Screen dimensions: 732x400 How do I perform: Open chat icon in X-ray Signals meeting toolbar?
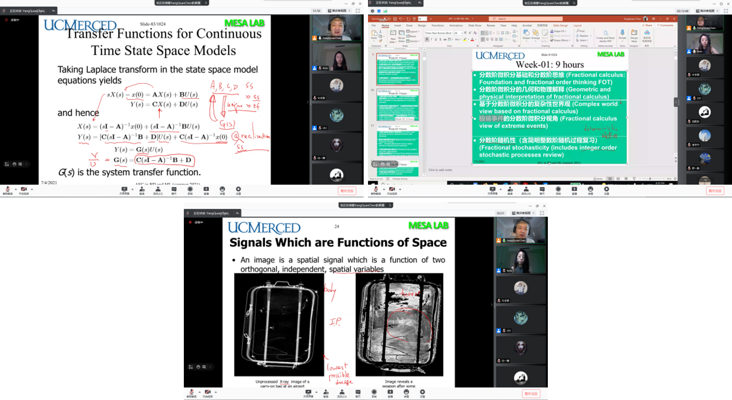358,392
